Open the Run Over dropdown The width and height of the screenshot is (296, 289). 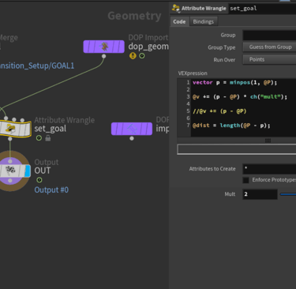tap(269, 59)
